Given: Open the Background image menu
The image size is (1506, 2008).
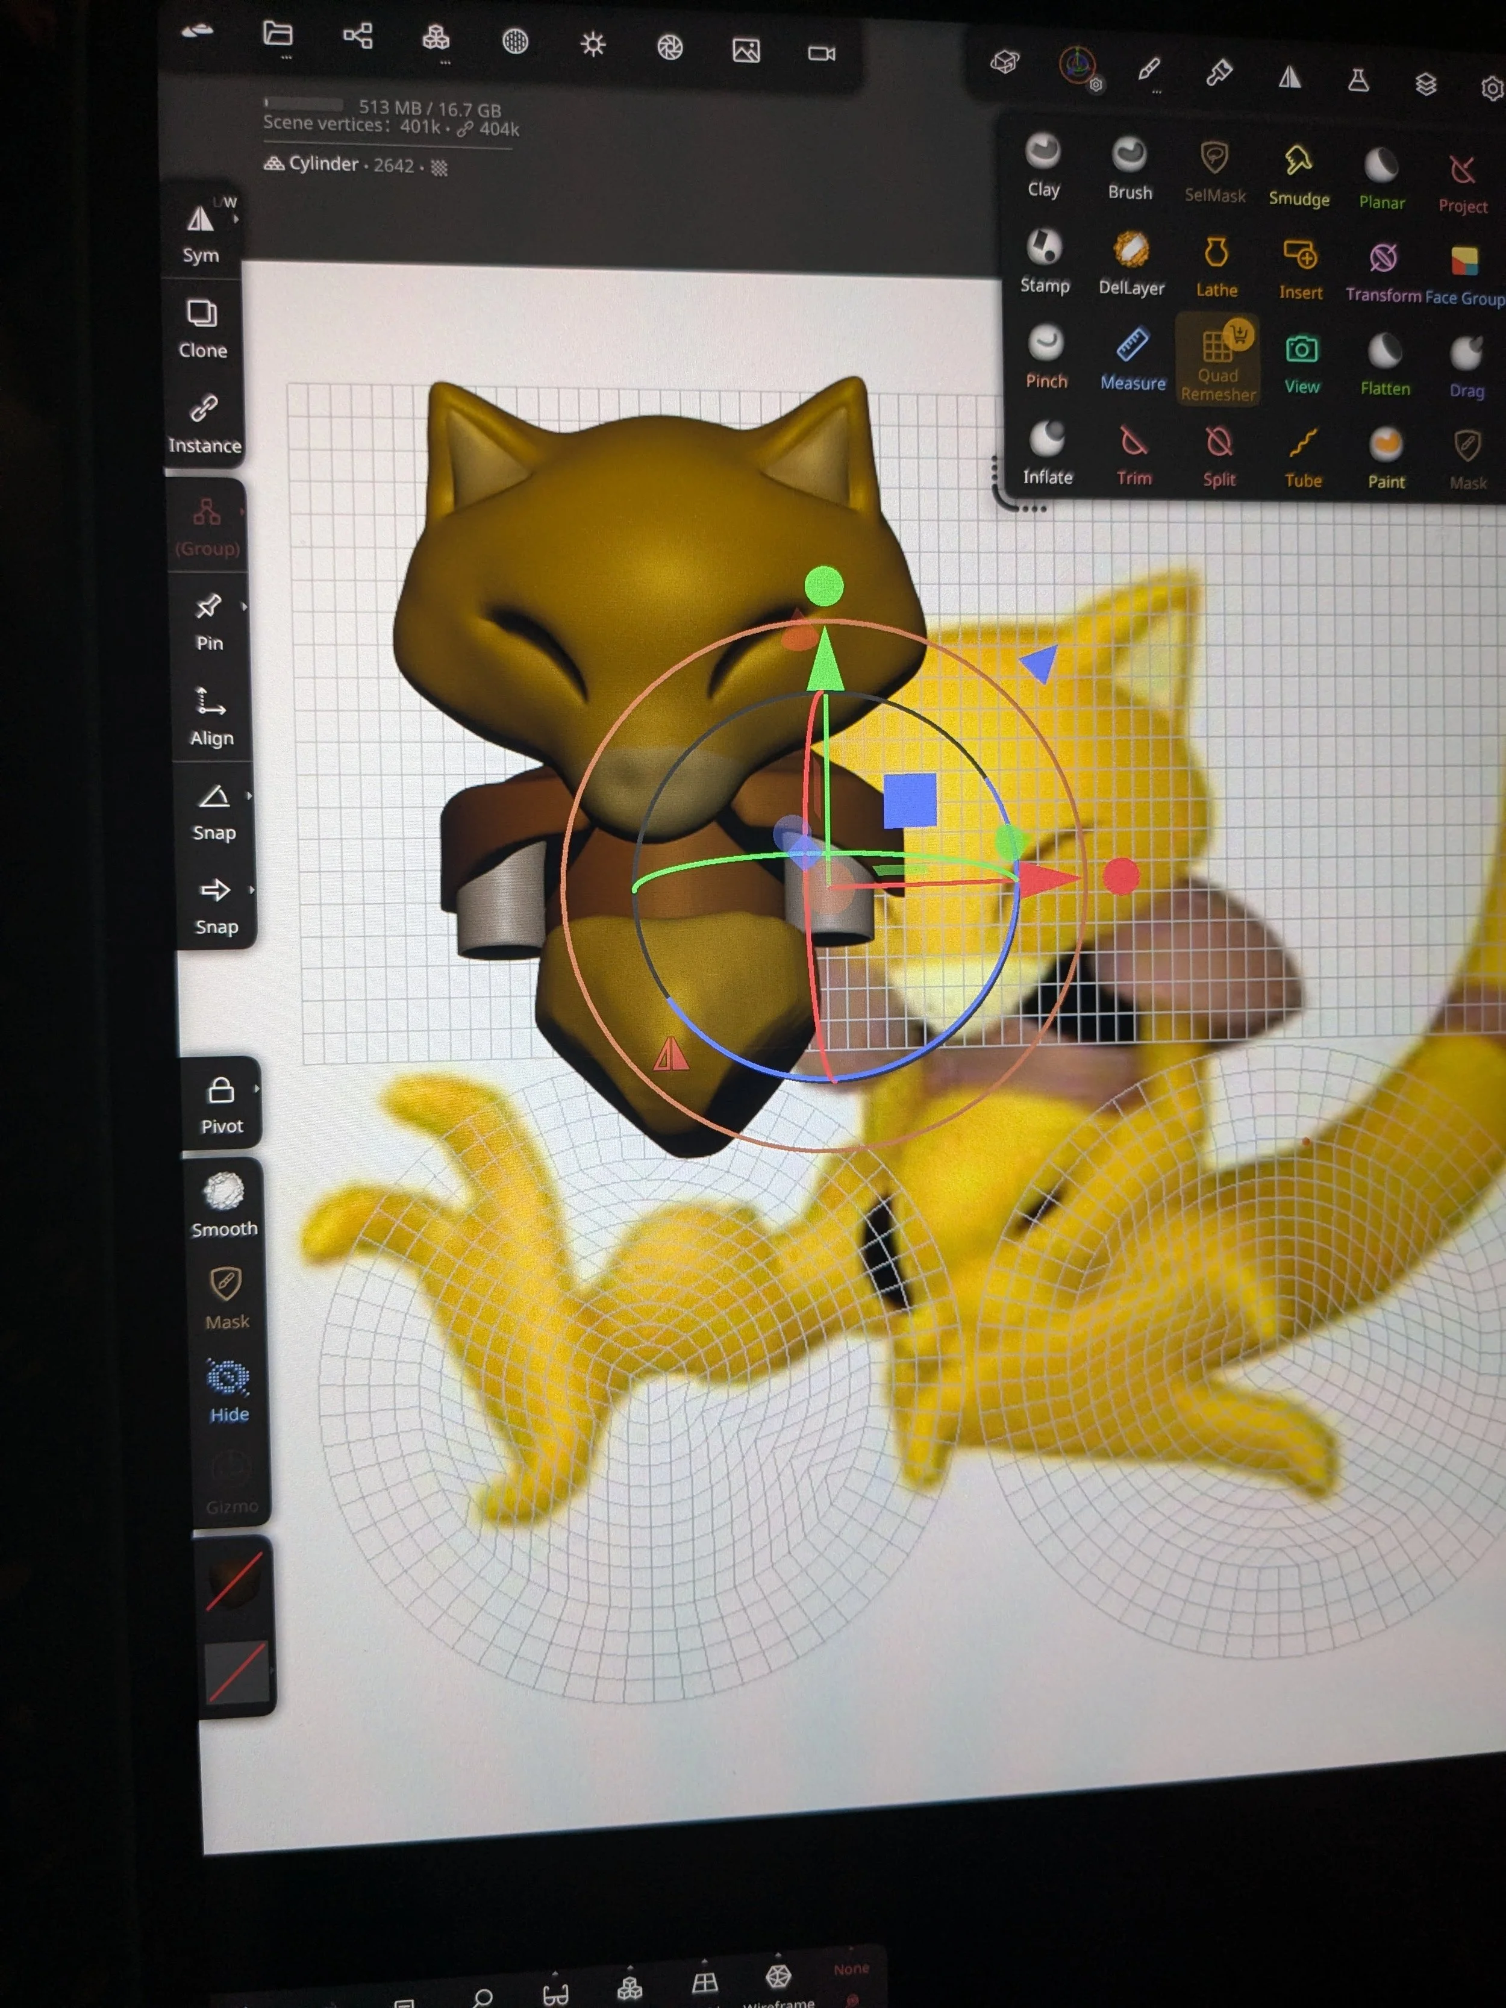Looking at the screenshot, I should 746,51.
